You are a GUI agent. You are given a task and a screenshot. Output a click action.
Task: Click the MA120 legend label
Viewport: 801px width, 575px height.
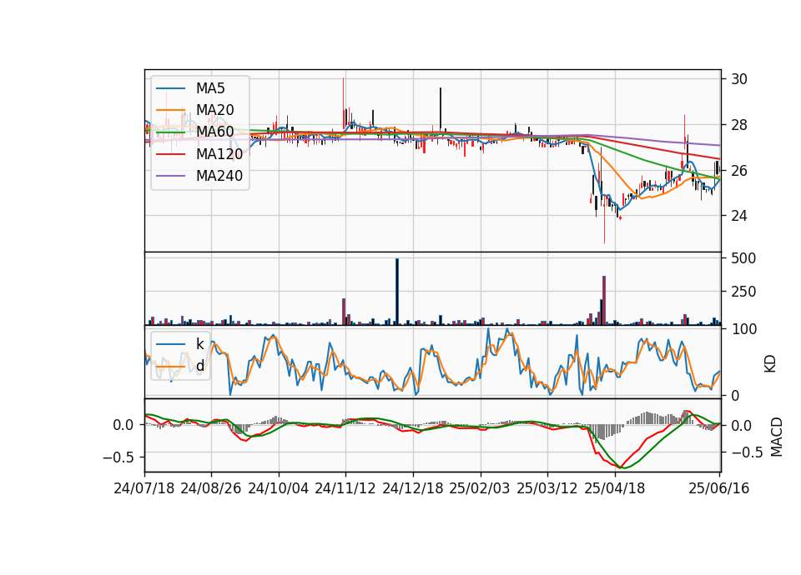tap(219, 154)
